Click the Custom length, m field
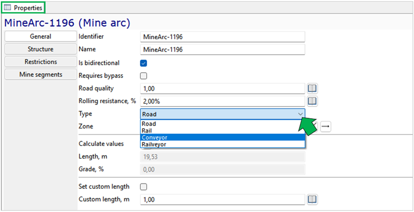Image resolution: width=414 pixels, height=212 pixels. coord(222,200)
